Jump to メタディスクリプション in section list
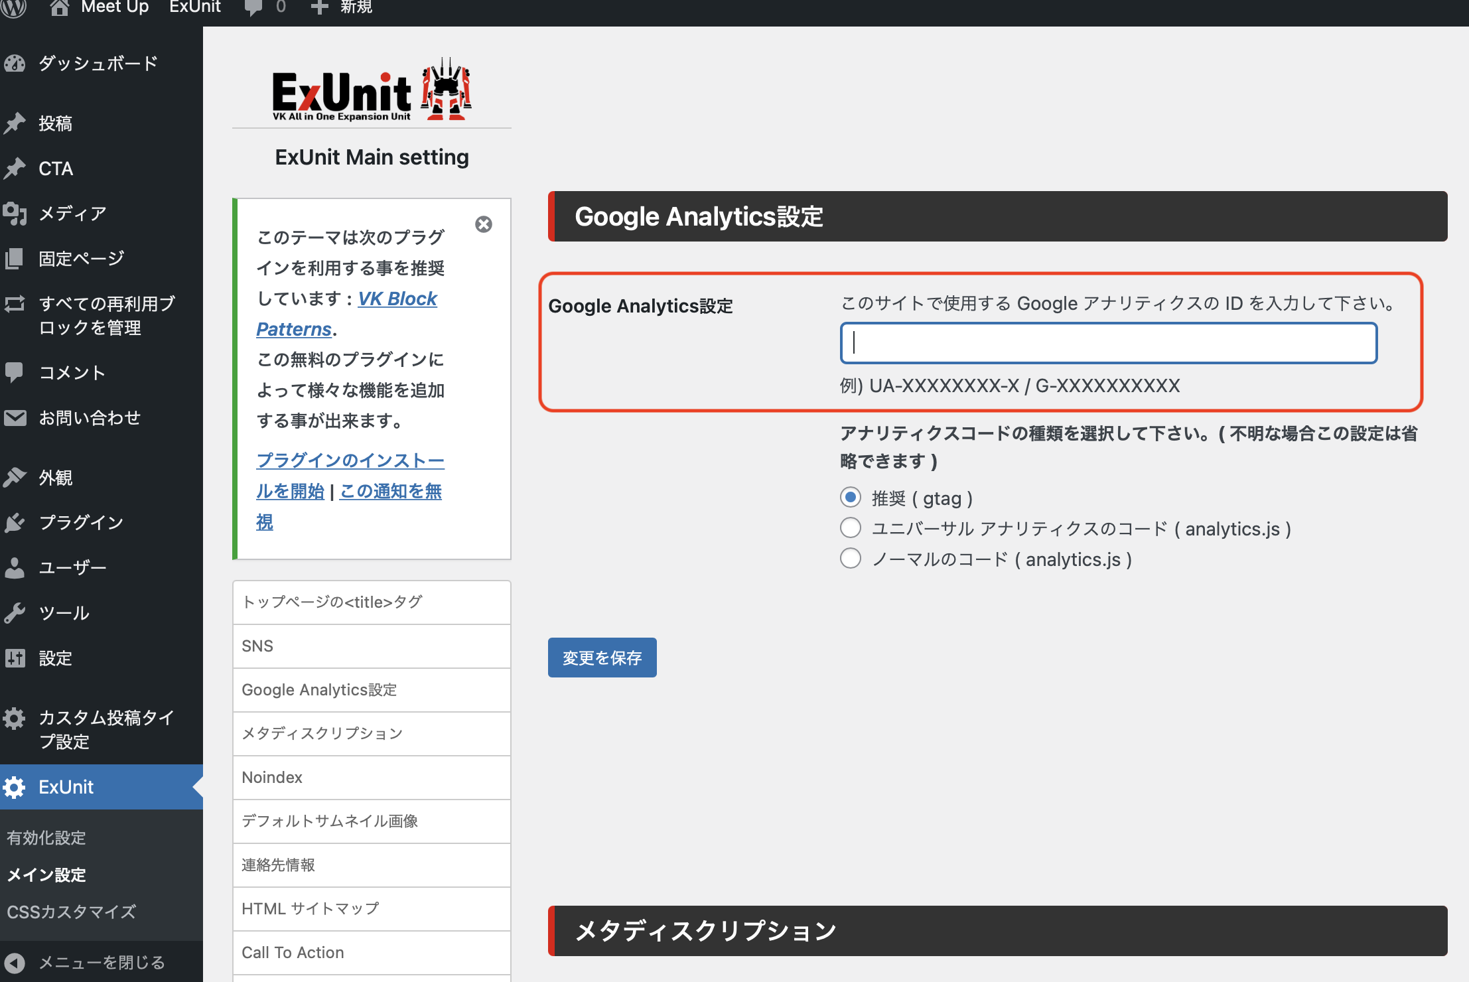1469x982 pixels. point(372,734)
